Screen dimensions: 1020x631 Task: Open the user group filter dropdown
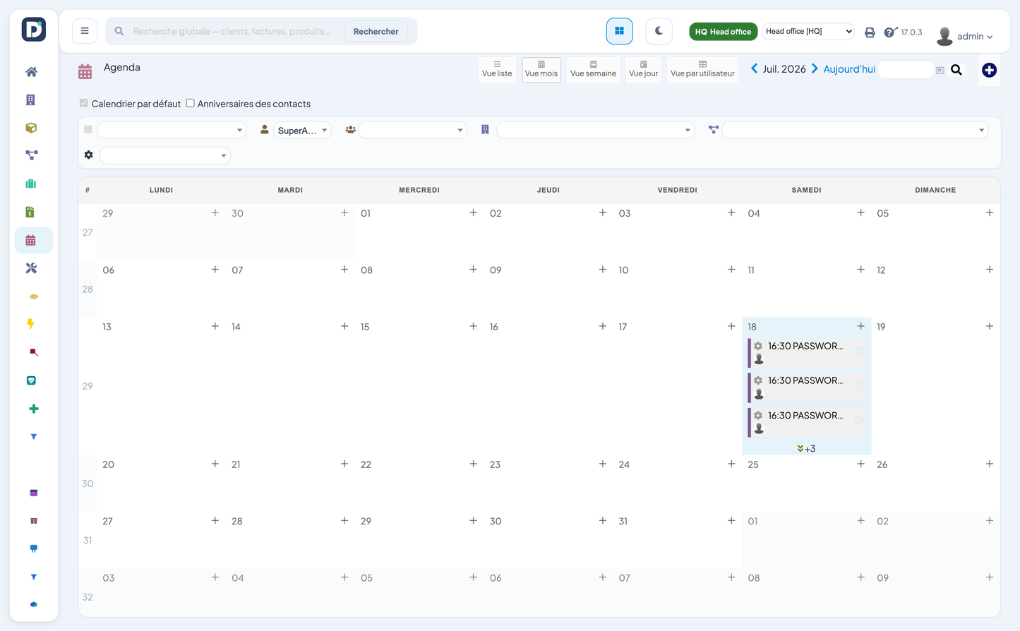point(412,130)
